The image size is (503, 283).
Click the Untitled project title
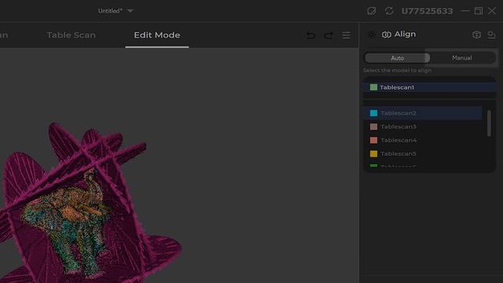110,11
